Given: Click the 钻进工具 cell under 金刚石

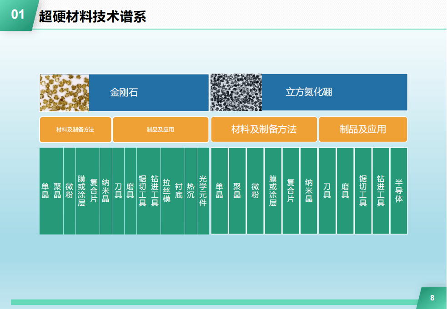Looking at the screenshot, I should 155,191.
